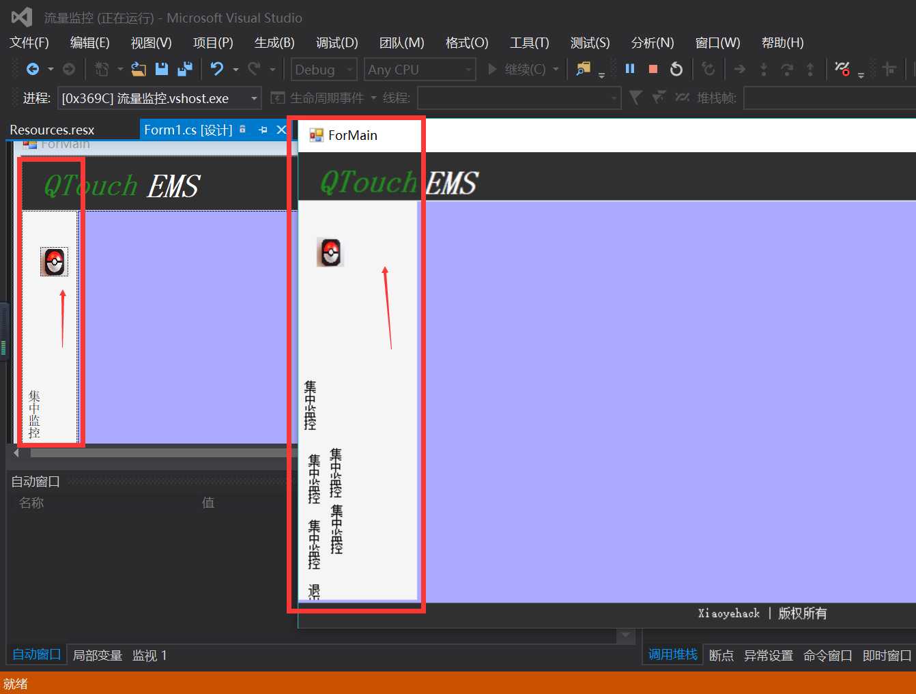This screenshot has height=694, width=916.
Task: Click the ForMain window title icon
Action: coord(316,135)
